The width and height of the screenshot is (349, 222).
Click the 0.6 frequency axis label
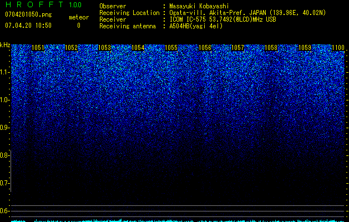tap(4, 211)
